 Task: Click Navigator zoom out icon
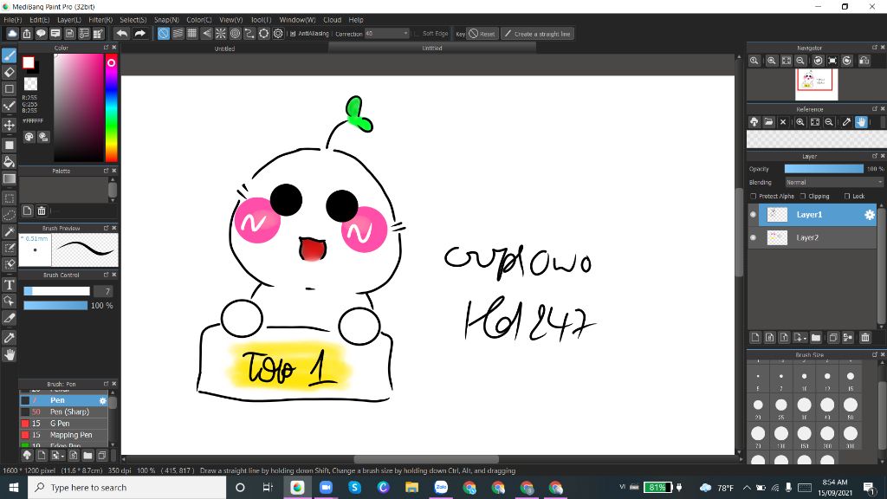point(800,61)
